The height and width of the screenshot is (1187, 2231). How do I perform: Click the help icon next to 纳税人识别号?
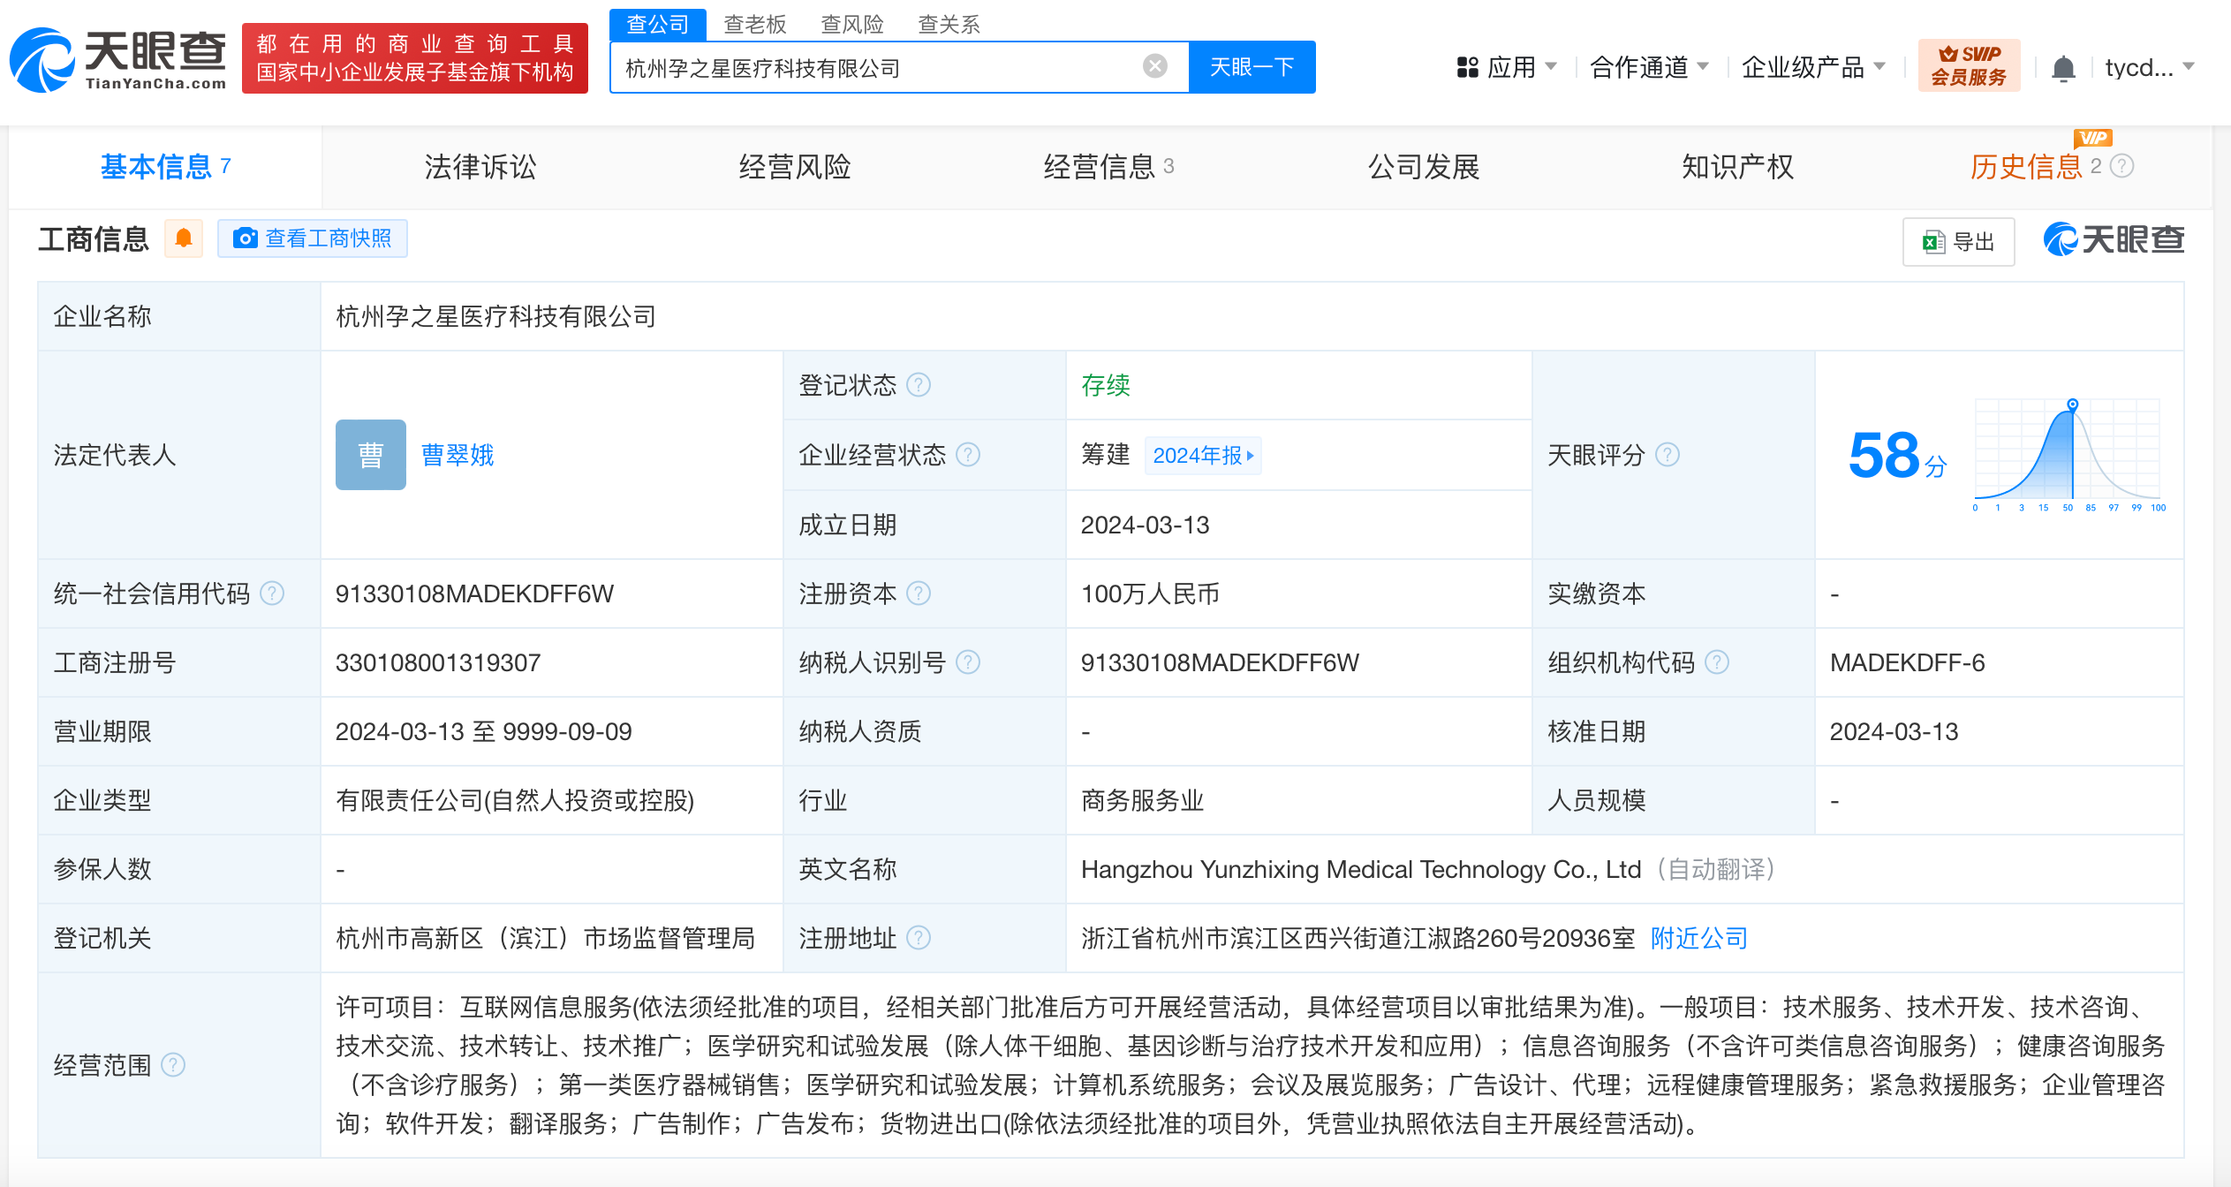tap(968, 662)
